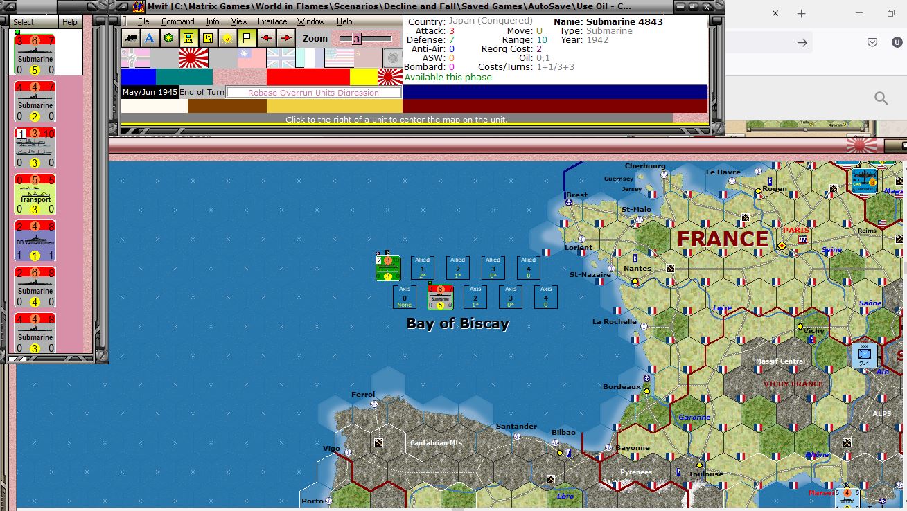Click the Brest city label on the map
This screenshot has width=907, height=511.
pyautogui.click(x=577, y=195)
